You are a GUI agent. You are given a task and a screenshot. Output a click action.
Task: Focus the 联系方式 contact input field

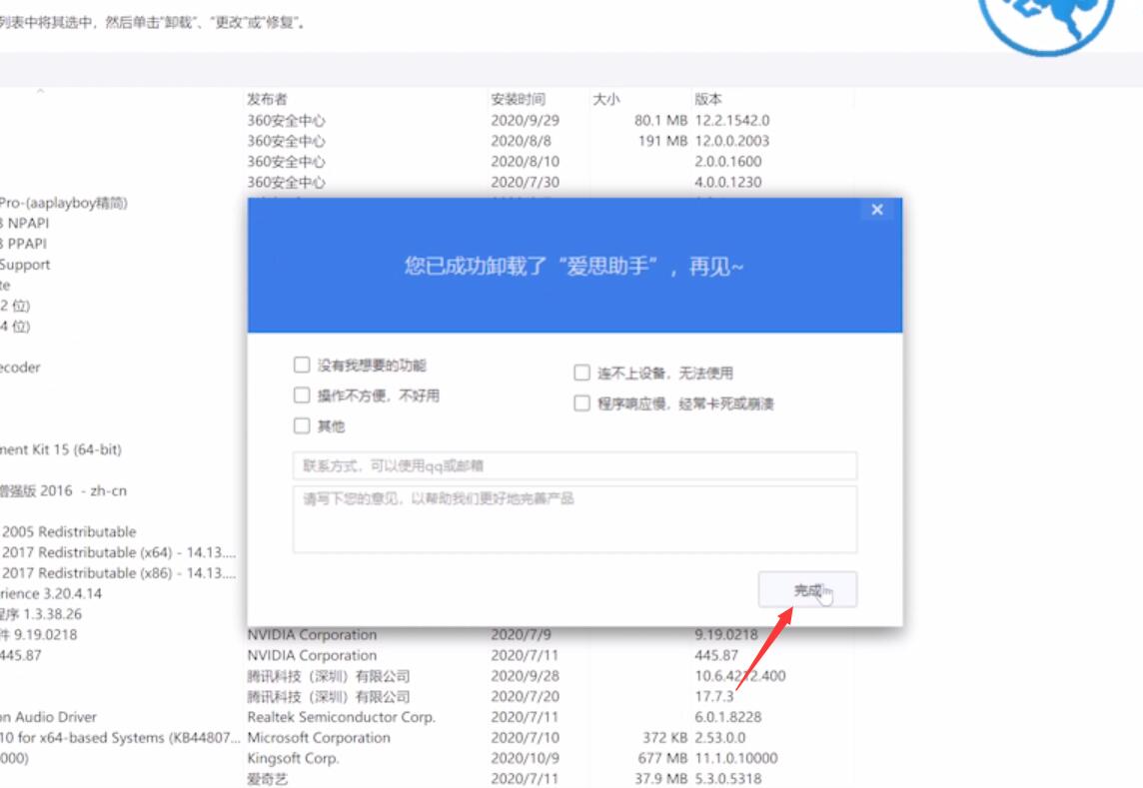pos(574,465)
